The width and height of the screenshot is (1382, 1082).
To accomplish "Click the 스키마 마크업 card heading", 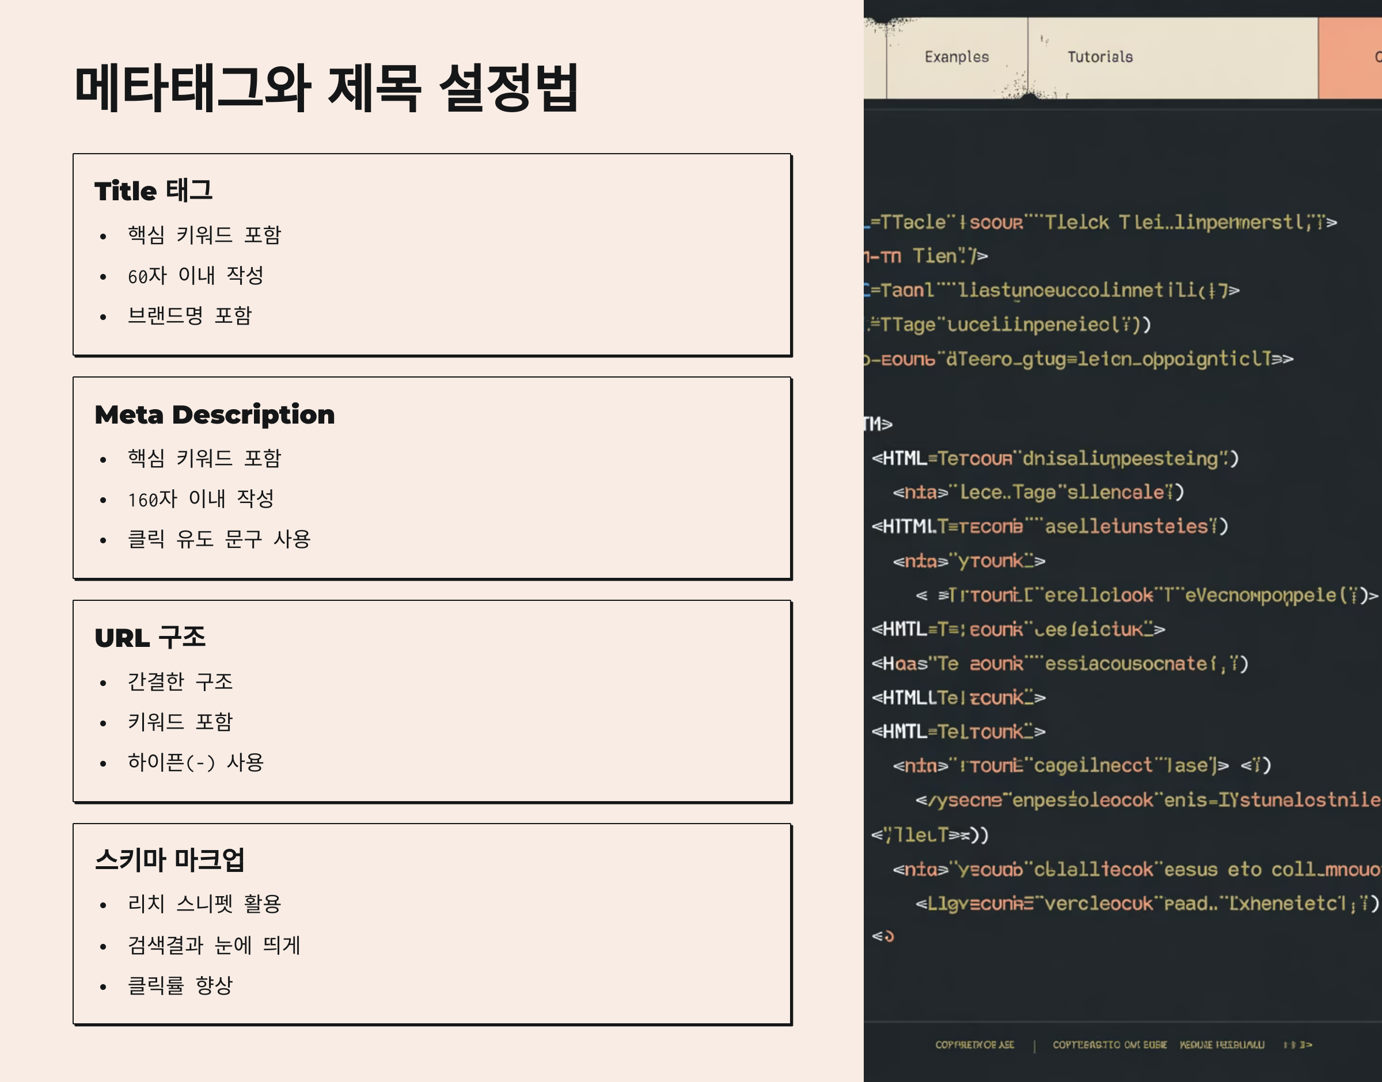I will point(169,860).
